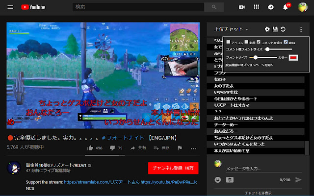314x196 pixels.
Task: Focus the 検索 search box
Action: (x=138, y=7)
